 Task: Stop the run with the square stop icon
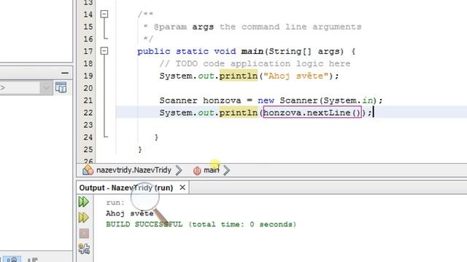(84, 234)
